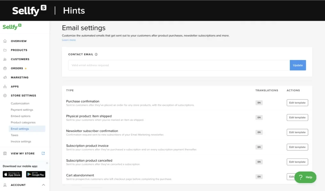Screen dimensions: 325x191
Task: Edit the Purchase confirmation template
Action: (297, 103)
